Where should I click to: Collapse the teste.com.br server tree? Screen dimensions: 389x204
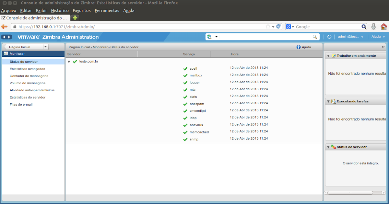[x=69, y=62]
